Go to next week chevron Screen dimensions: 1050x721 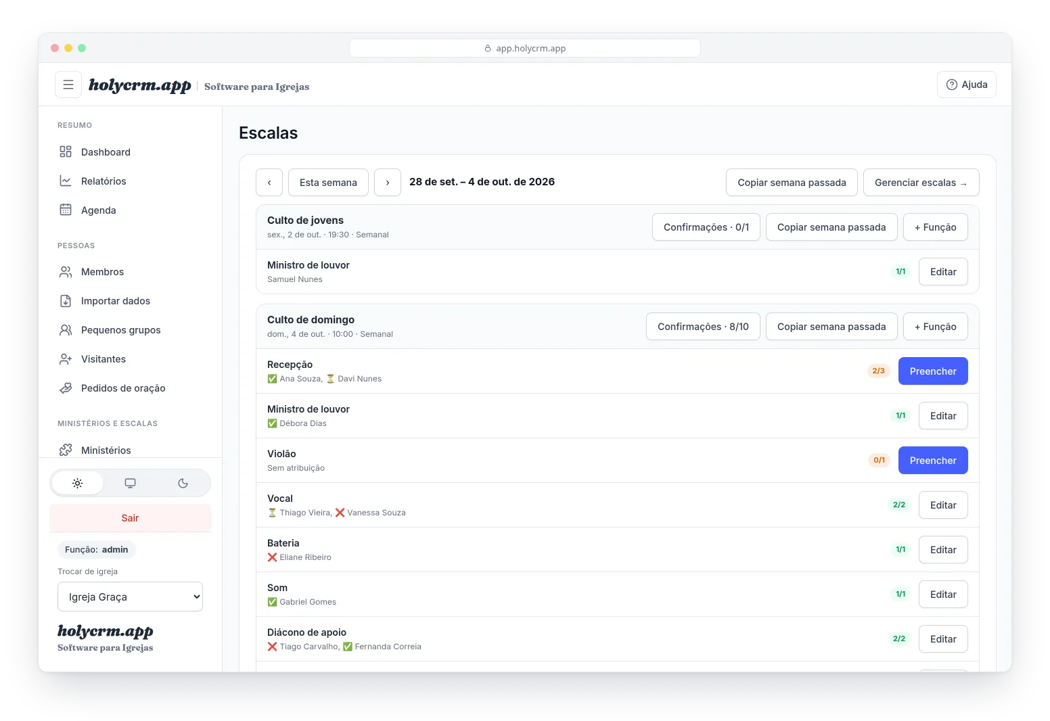[388, 183]
